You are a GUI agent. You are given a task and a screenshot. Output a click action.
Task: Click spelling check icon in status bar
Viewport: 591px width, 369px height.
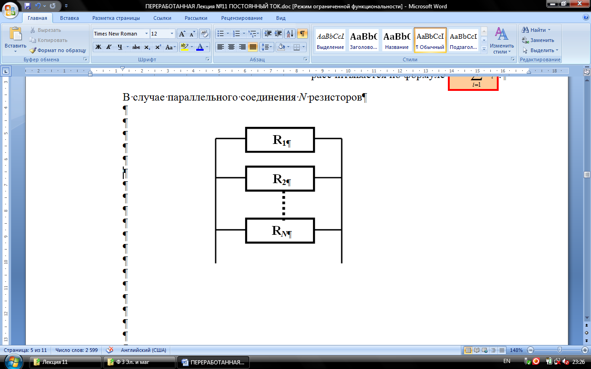pos(110,350)
